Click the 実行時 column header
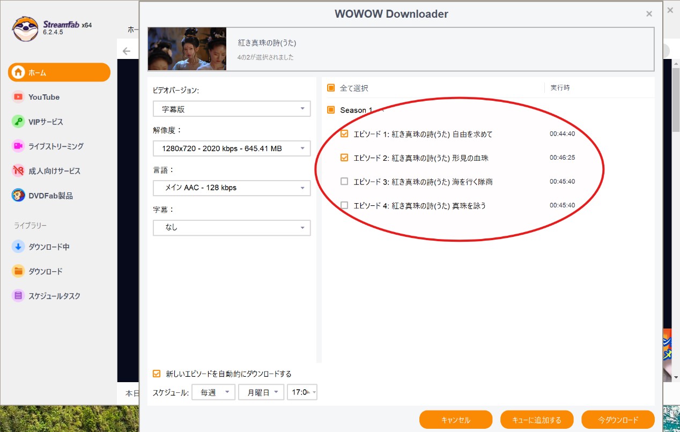The width and height of the screenshot is (680, 432). 560,87
